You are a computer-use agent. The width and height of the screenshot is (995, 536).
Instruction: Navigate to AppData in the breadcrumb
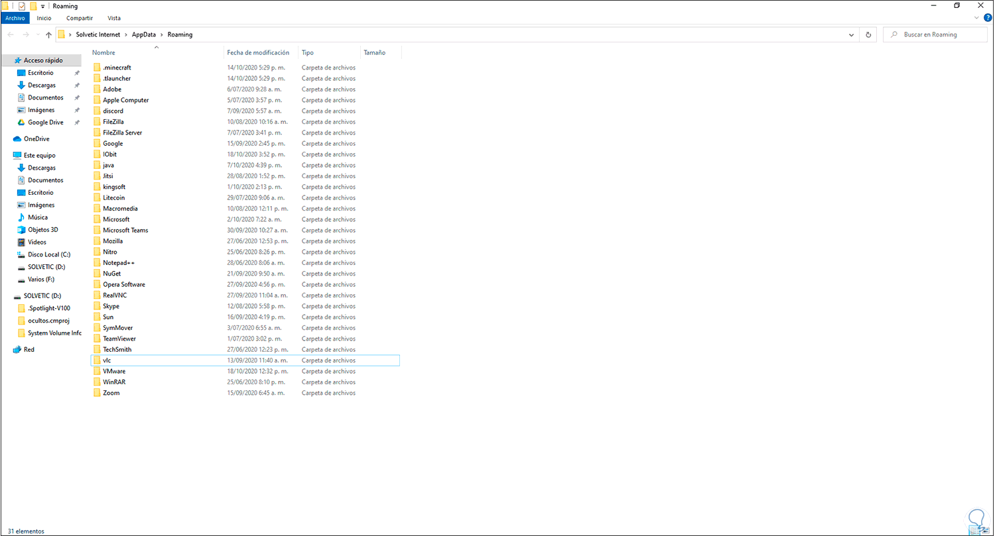point(144,34)
